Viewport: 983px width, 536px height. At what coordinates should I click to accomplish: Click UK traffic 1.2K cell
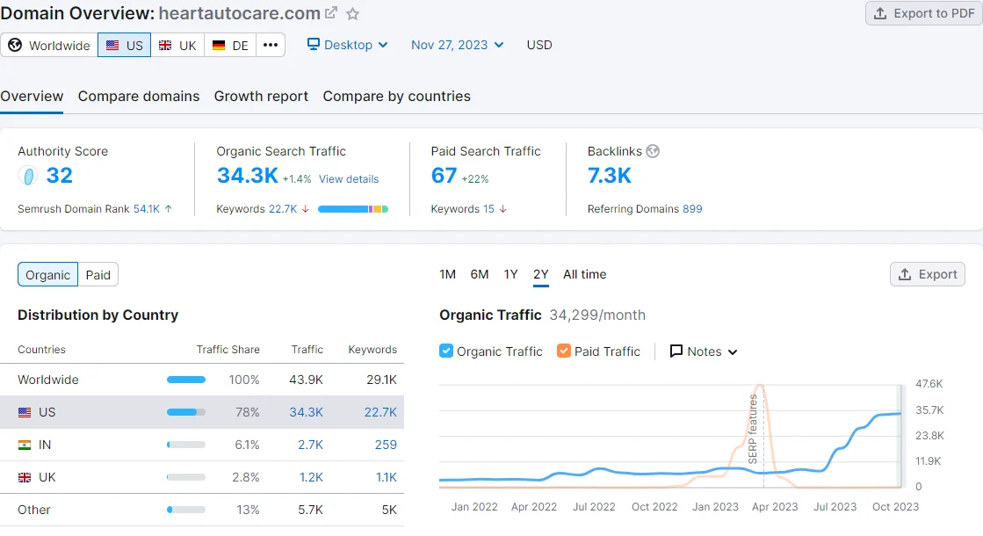(311, 478)
